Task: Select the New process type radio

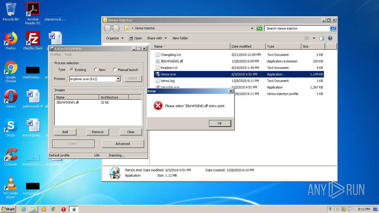Action: point(96,70)
